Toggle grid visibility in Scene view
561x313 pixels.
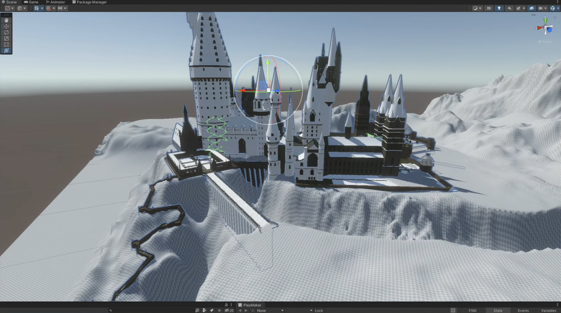click(36, 8)
